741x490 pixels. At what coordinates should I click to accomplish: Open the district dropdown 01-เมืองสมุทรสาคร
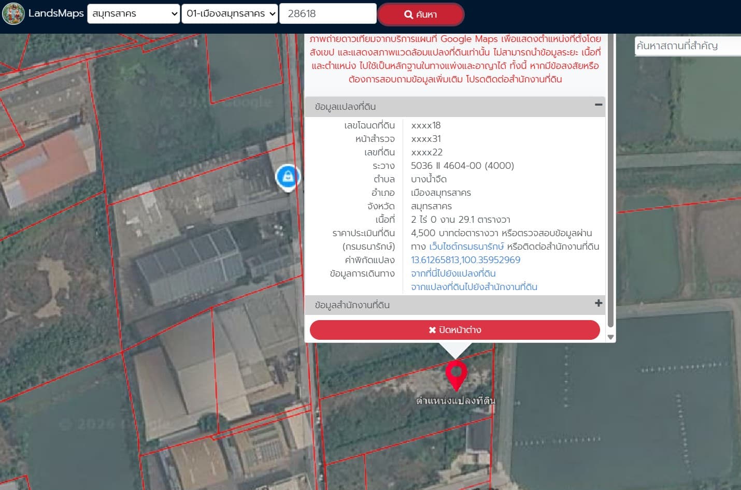(x=230, y=13)
